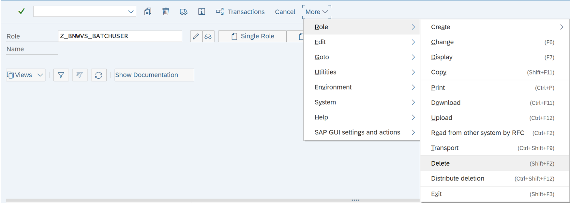Click the Role name input field

tap(120, 36)
